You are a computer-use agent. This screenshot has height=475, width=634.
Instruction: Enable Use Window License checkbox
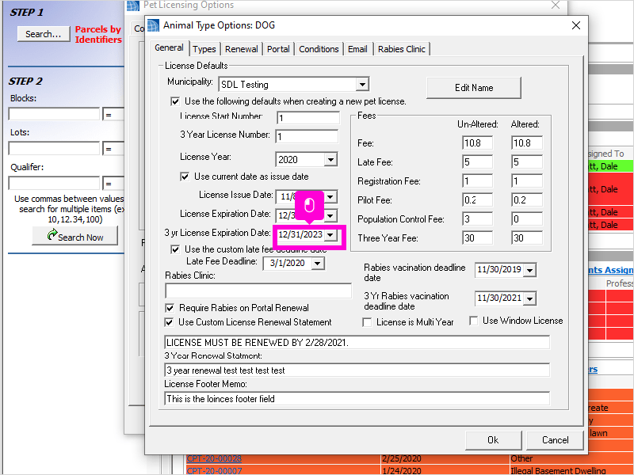click(473, 321)
